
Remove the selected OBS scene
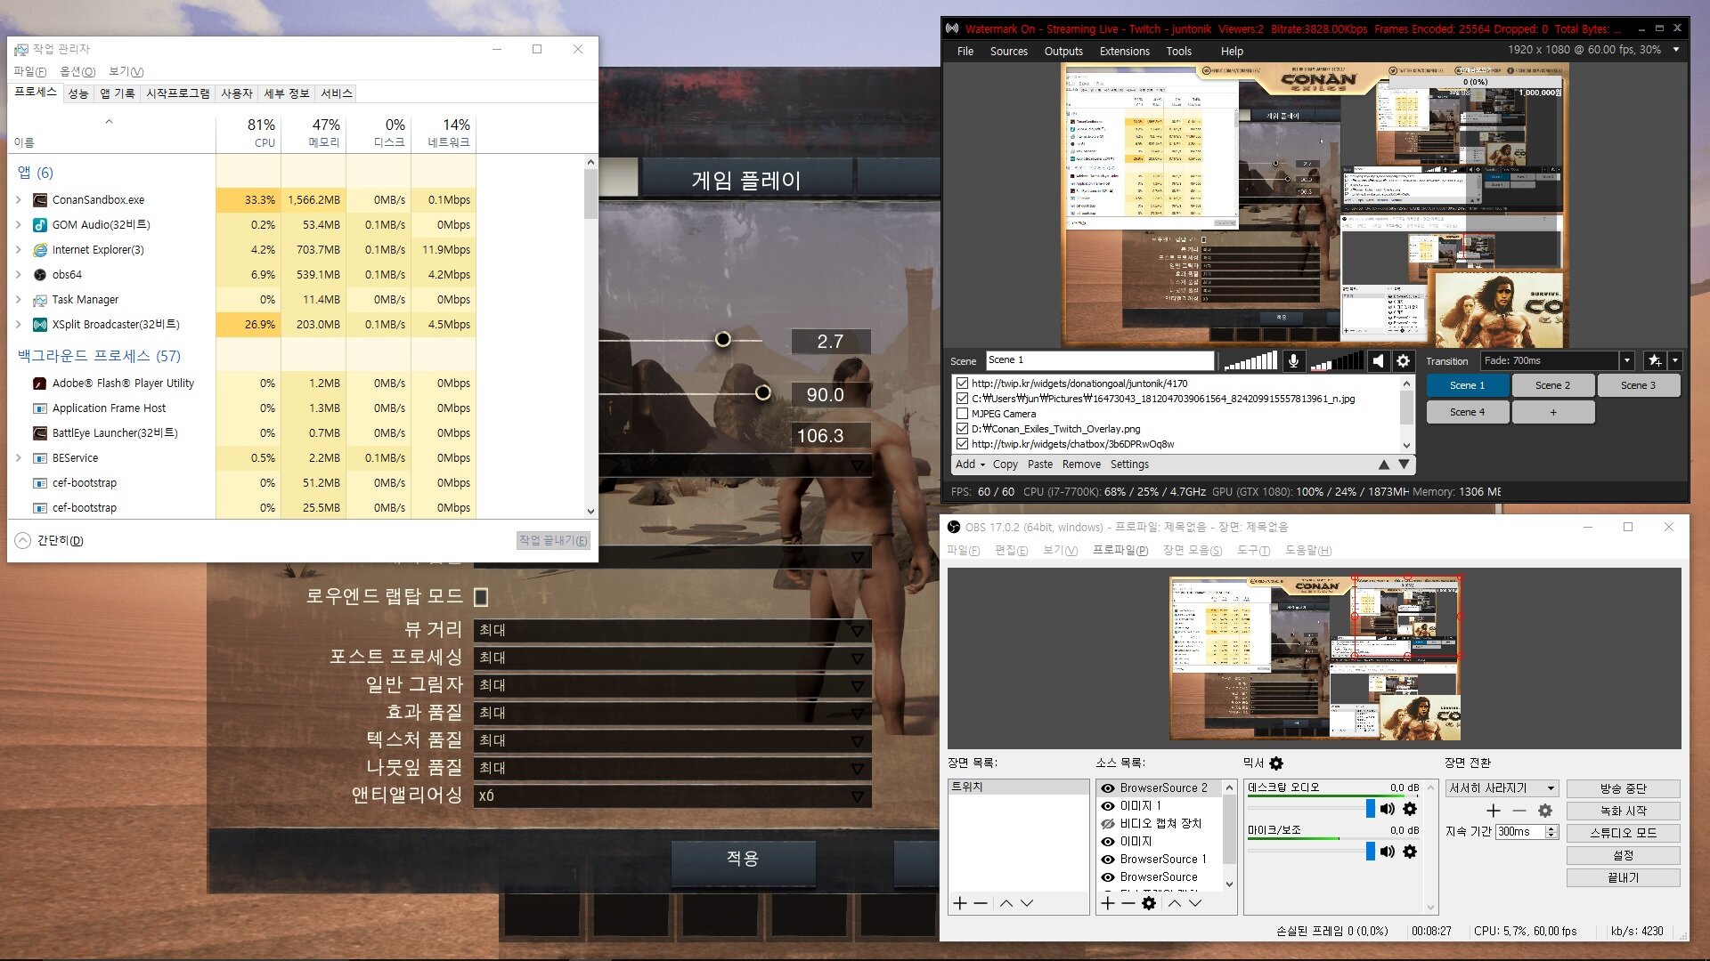(981, 903)
